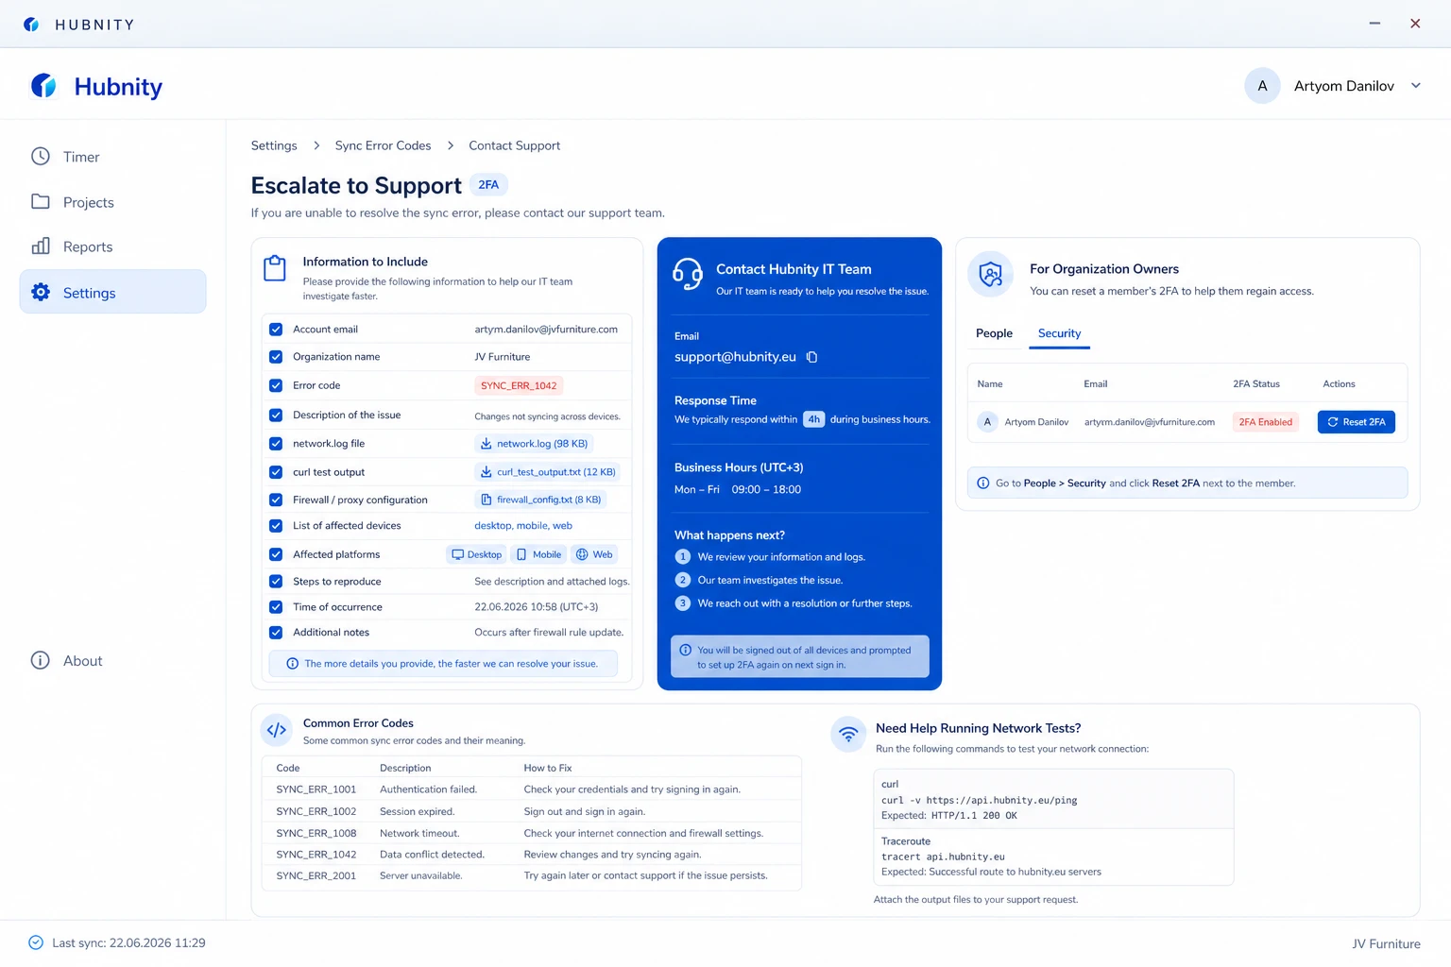Click the download icon on network.log

[x=486, y=444]
